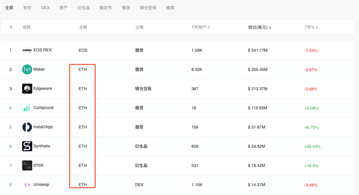359x195 pixels.
Task: Click the -3.67% change value
Action: 311,70
